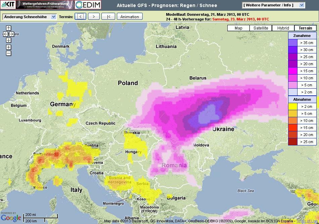This screenshot has width=319, height=224.
Task: Pan the map up with arrow button
Action: coord(9,28)
